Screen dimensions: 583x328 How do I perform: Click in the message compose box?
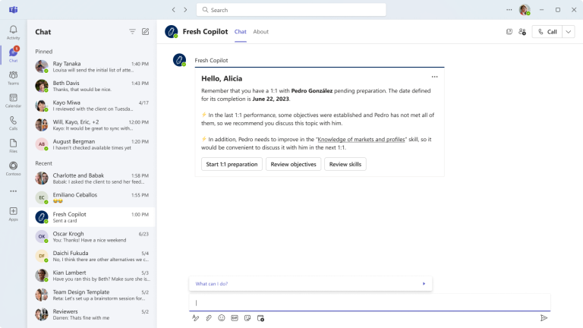pos(370,302)
